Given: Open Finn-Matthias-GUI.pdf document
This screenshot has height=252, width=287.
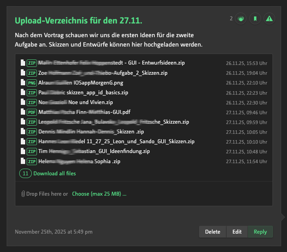Looking at the screenshot, I should tap(84, 112).
